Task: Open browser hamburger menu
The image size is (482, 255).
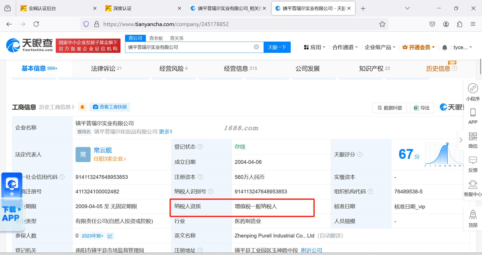Action: tap(473, 24)
